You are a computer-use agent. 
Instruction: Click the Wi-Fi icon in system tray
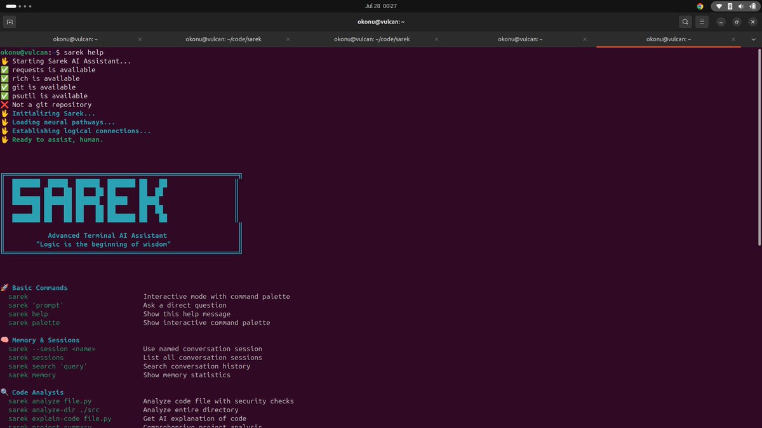tap(719, 6)
